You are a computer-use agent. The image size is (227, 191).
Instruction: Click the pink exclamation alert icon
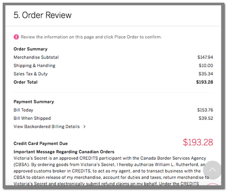(16, 37)
